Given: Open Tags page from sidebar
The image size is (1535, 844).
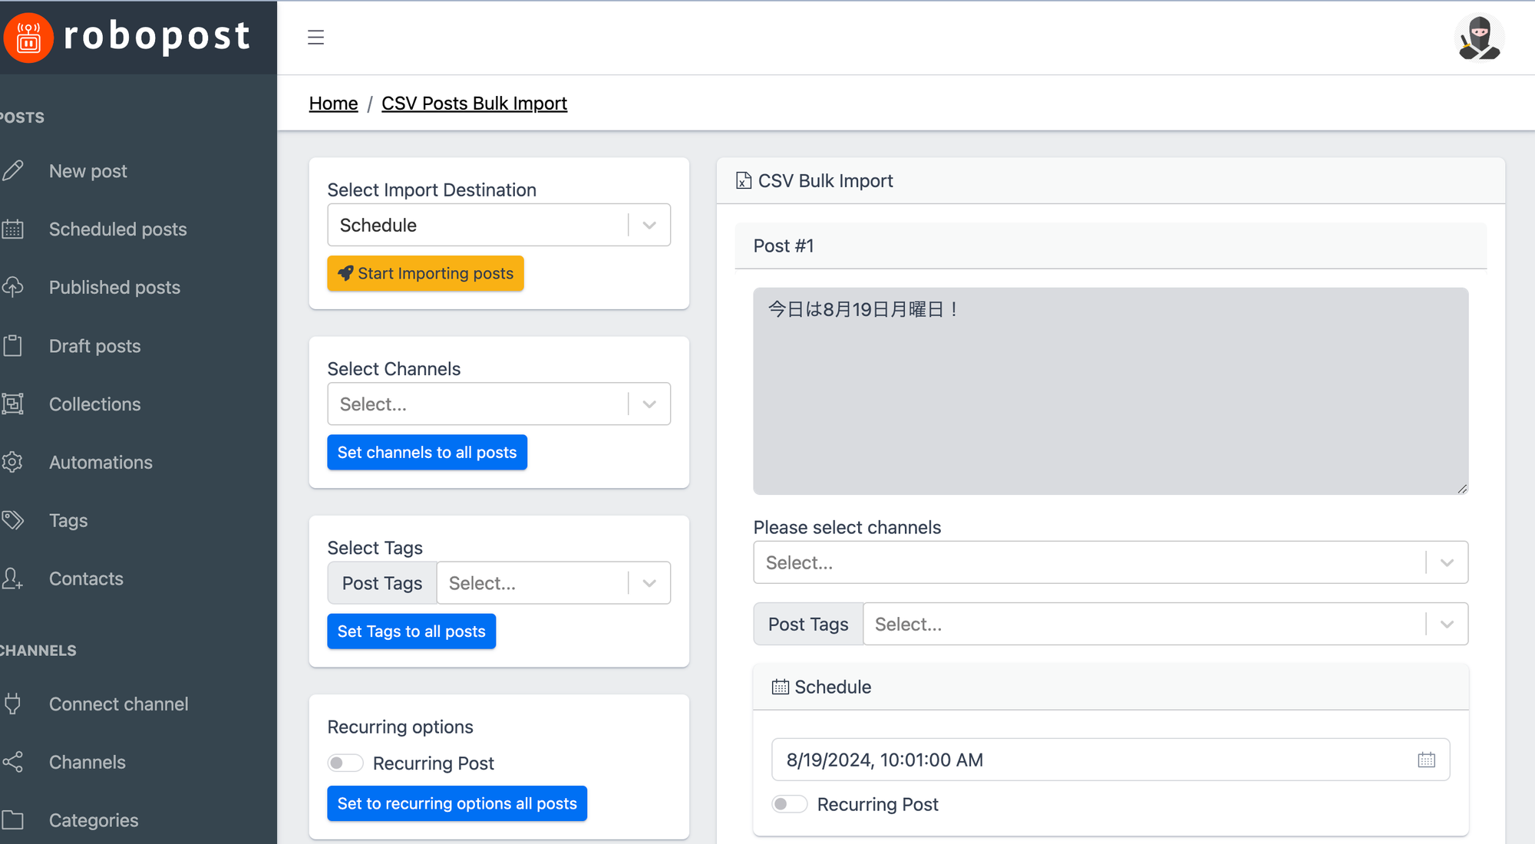Looking at the screenshot, I should (68, 520).
